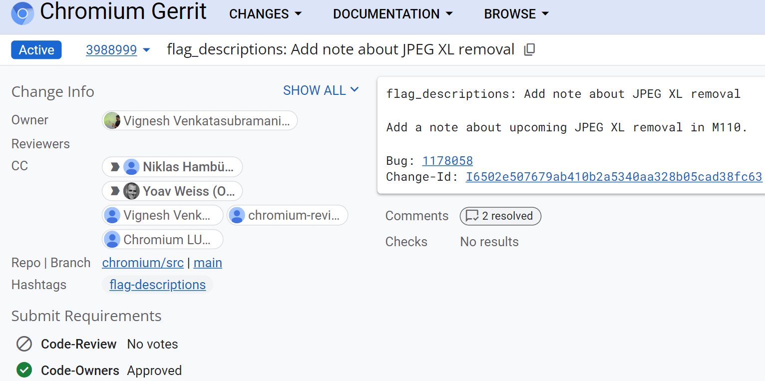Click the 2 resolved comments chip
This screenshot has width=765, height=381.
coord(500,216)
